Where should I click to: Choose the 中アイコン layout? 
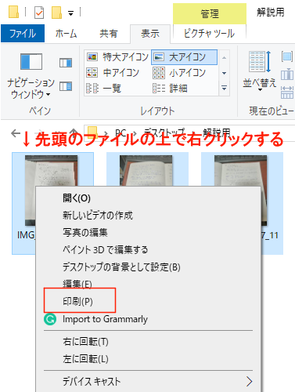click(113, 73)
